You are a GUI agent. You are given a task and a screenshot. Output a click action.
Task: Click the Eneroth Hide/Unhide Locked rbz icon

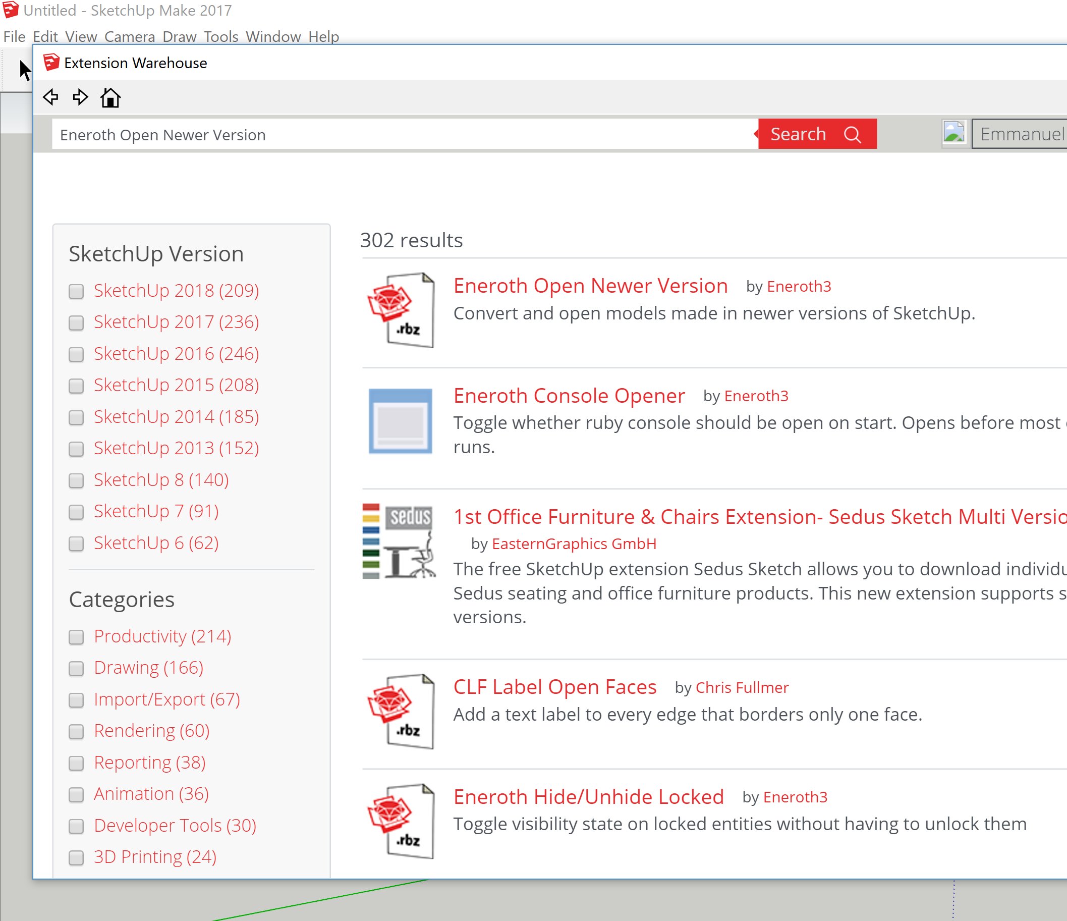pyautogui.click(x=401, y=822)
